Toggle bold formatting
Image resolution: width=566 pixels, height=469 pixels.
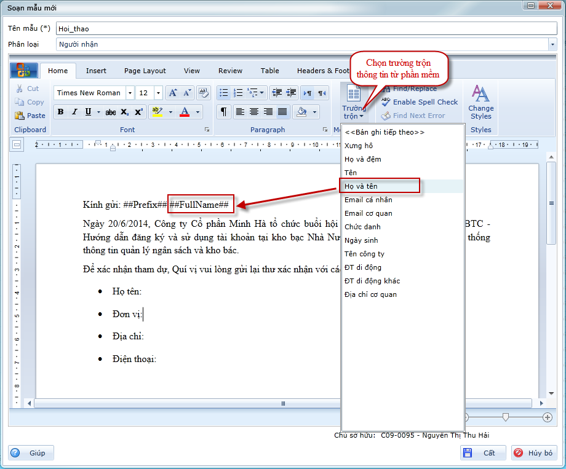click(x=60, y=112)
